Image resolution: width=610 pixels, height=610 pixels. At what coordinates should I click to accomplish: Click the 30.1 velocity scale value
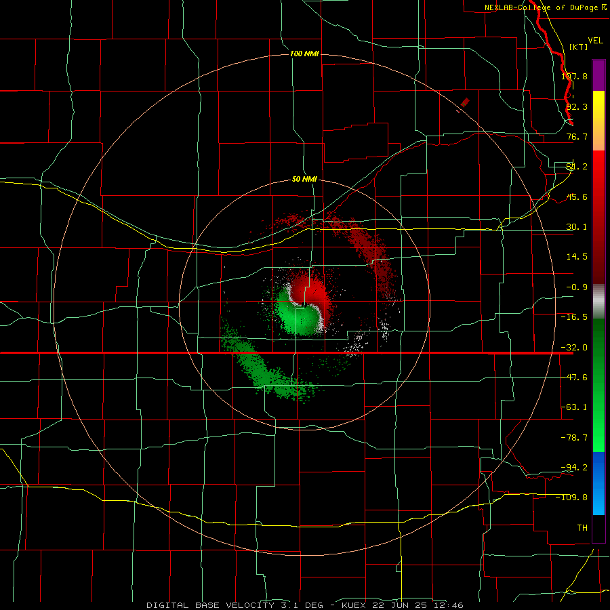click(577, 227)
